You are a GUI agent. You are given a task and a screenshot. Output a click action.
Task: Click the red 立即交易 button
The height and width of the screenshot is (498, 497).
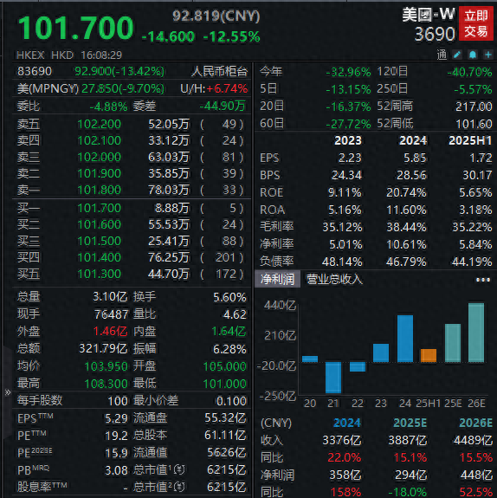pos(475,24)
